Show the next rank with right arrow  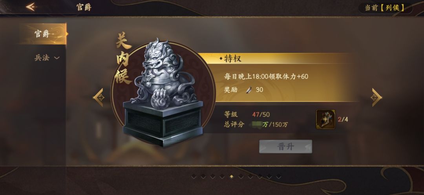point(376,97)
